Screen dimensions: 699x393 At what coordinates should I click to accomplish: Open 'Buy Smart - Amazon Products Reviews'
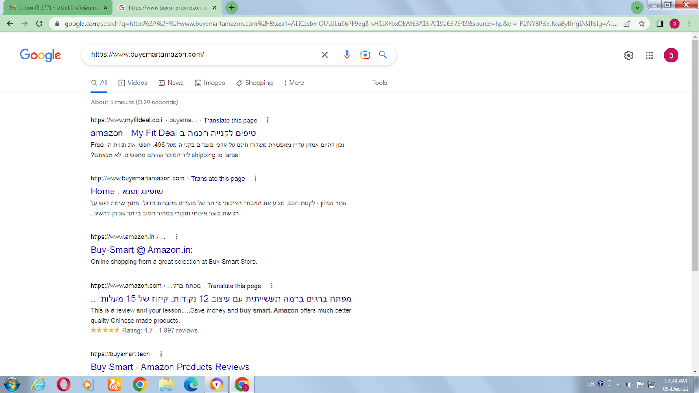170,367
